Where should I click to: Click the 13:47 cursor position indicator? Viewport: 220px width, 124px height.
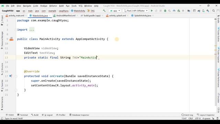coord(184,118)
